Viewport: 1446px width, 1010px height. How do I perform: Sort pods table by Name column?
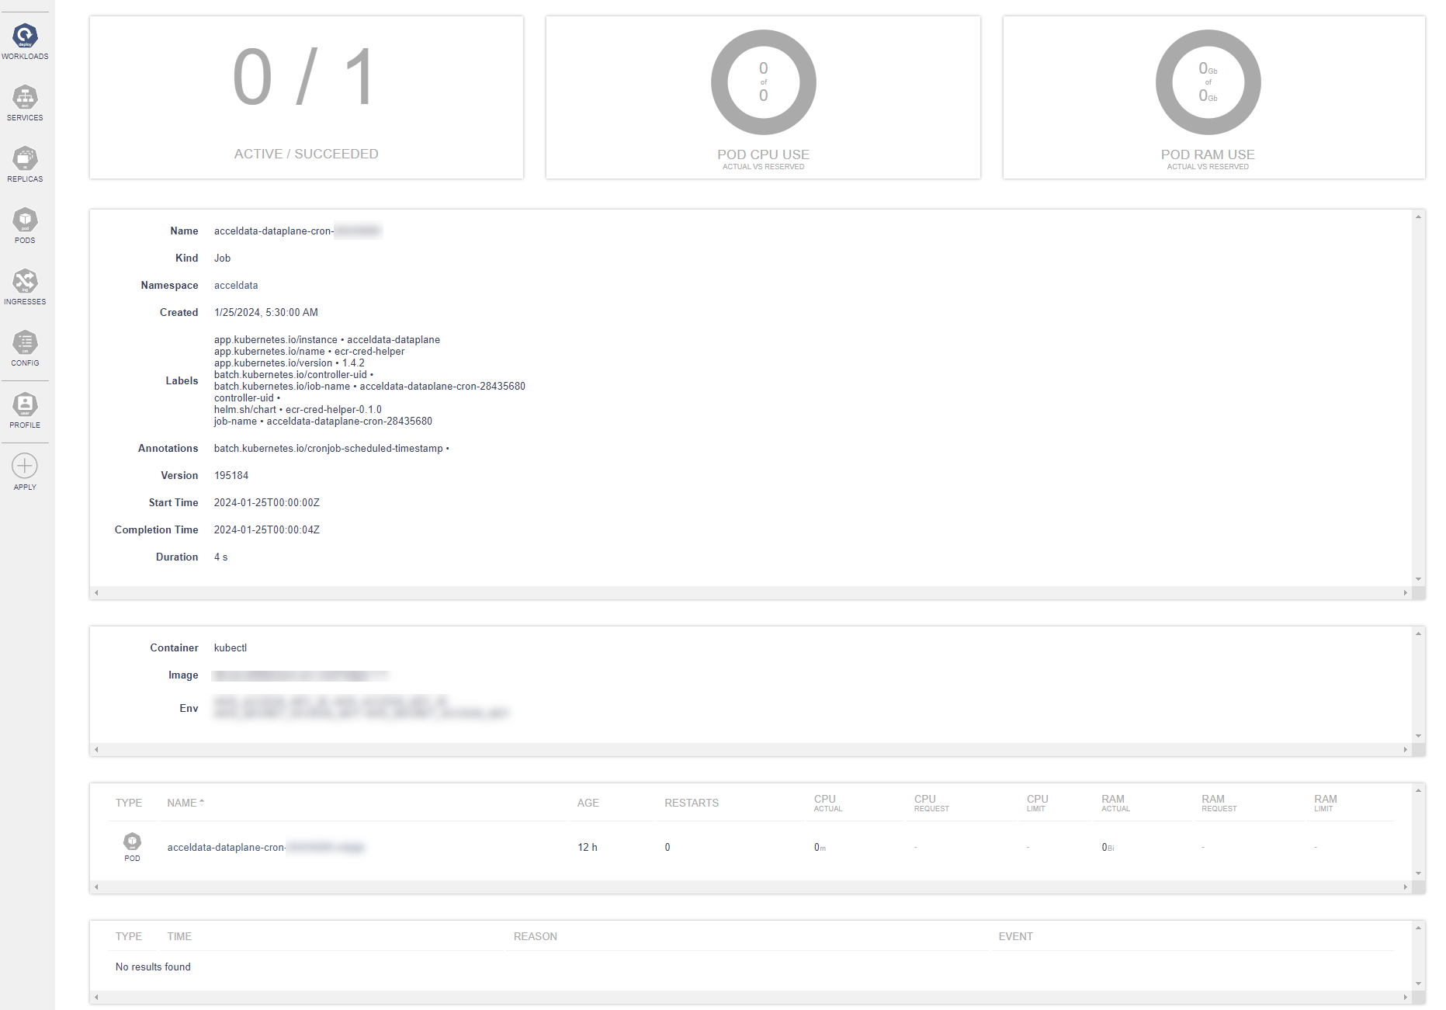pos(186,803)
